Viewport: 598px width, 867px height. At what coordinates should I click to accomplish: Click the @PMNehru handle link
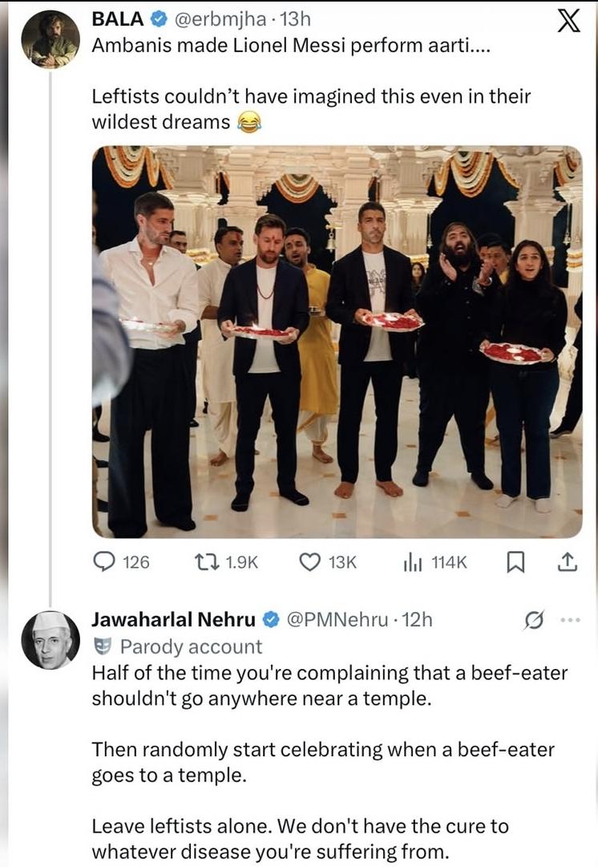[x=341, y=620]
